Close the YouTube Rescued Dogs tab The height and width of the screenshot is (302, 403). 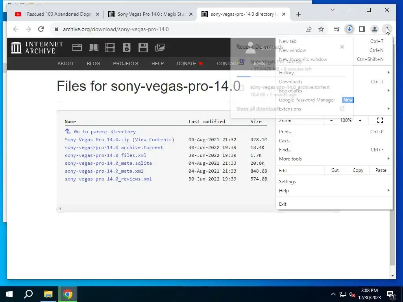coord(98,15)
